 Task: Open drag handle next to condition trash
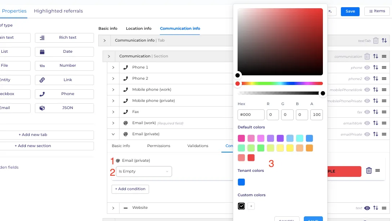(378, 170)
